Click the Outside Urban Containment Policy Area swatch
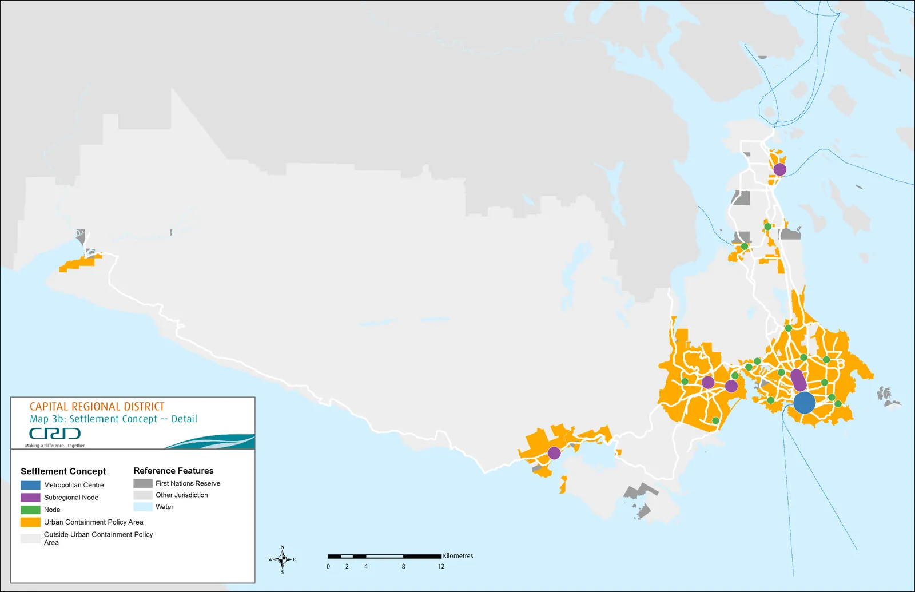Viewport: 915px width, 592px height. pos(30,538)
